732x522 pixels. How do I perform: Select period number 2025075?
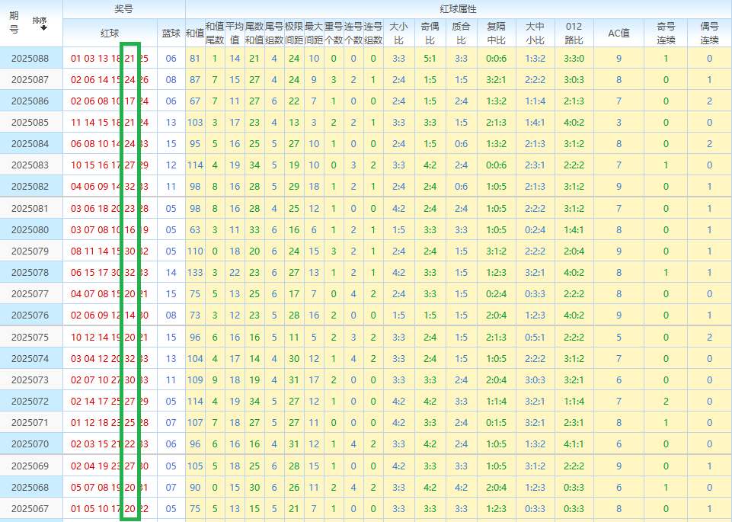[30, 337]
